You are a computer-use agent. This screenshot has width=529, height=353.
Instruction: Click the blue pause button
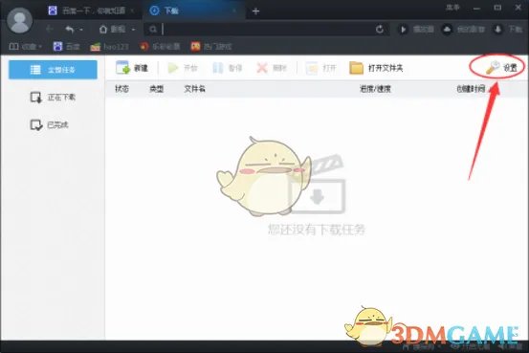pos(227,68)
